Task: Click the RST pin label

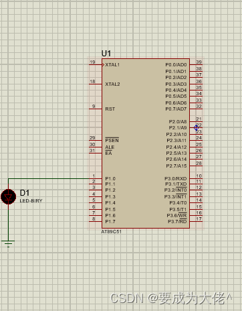Action: (x=110, y=109)
